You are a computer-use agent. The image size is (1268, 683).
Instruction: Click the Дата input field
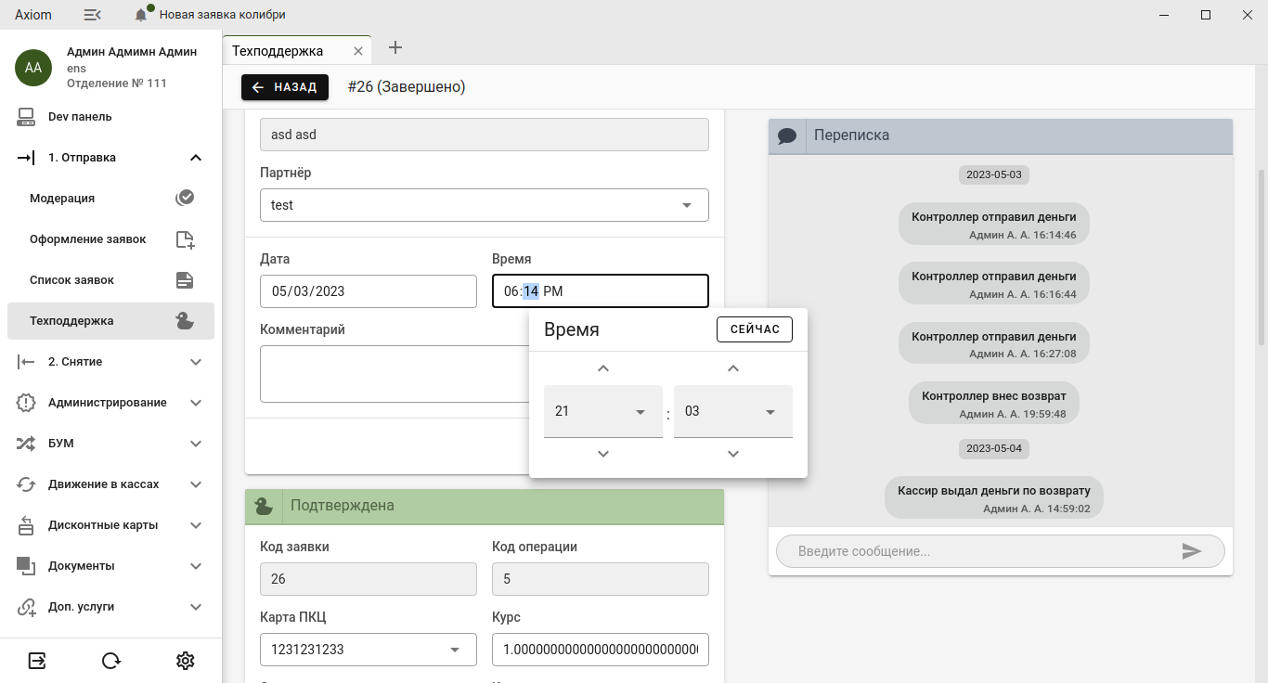369,291
